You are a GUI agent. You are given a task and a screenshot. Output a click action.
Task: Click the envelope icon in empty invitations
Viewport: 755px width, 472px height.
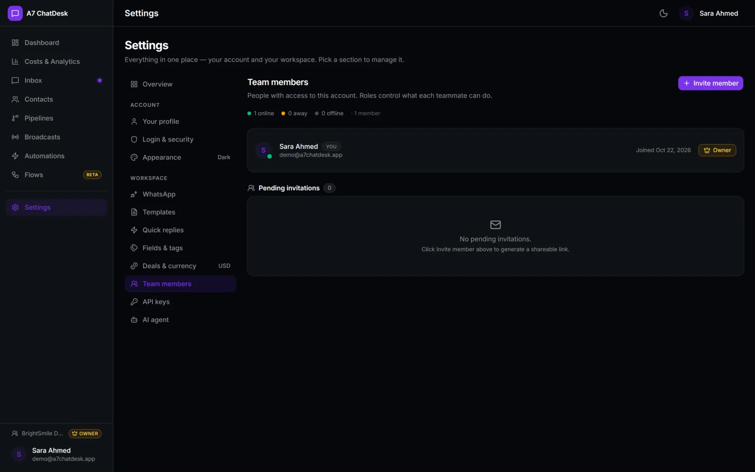pyautogui.click(x=495, y=225)
